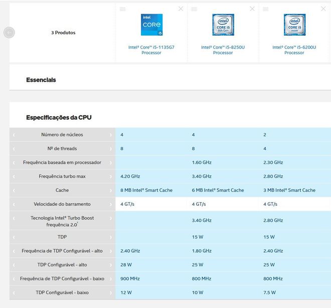Image resolution: width=331 pixels, height=308 pixels.
Task: Click the Intel Core i5-1135G7 badge image
Action: tap(151, 25)
